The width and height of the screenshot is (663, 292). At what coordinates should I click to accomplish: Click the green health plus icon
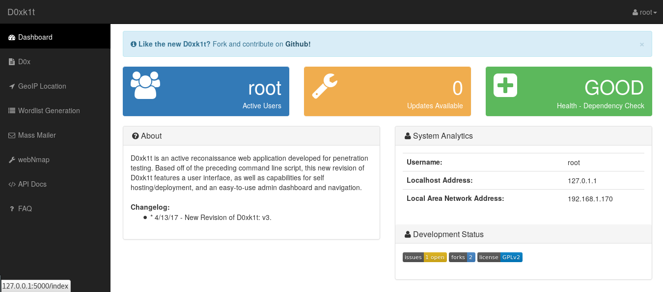click(506, 84)
